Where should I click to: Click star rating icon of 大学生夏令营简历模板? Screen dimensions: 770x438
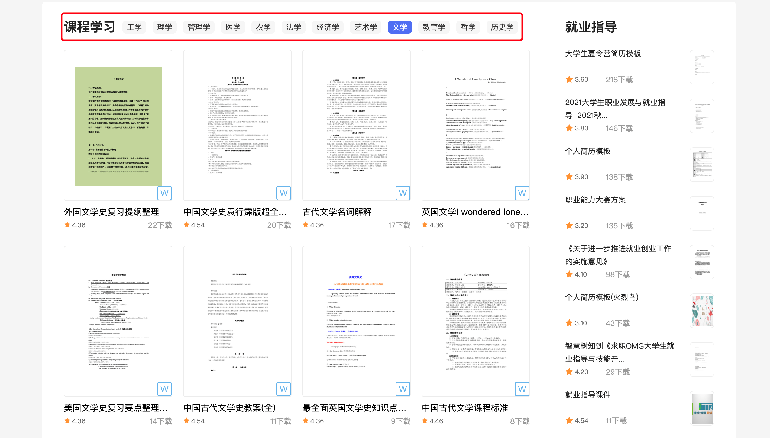(x=569, y=79)
